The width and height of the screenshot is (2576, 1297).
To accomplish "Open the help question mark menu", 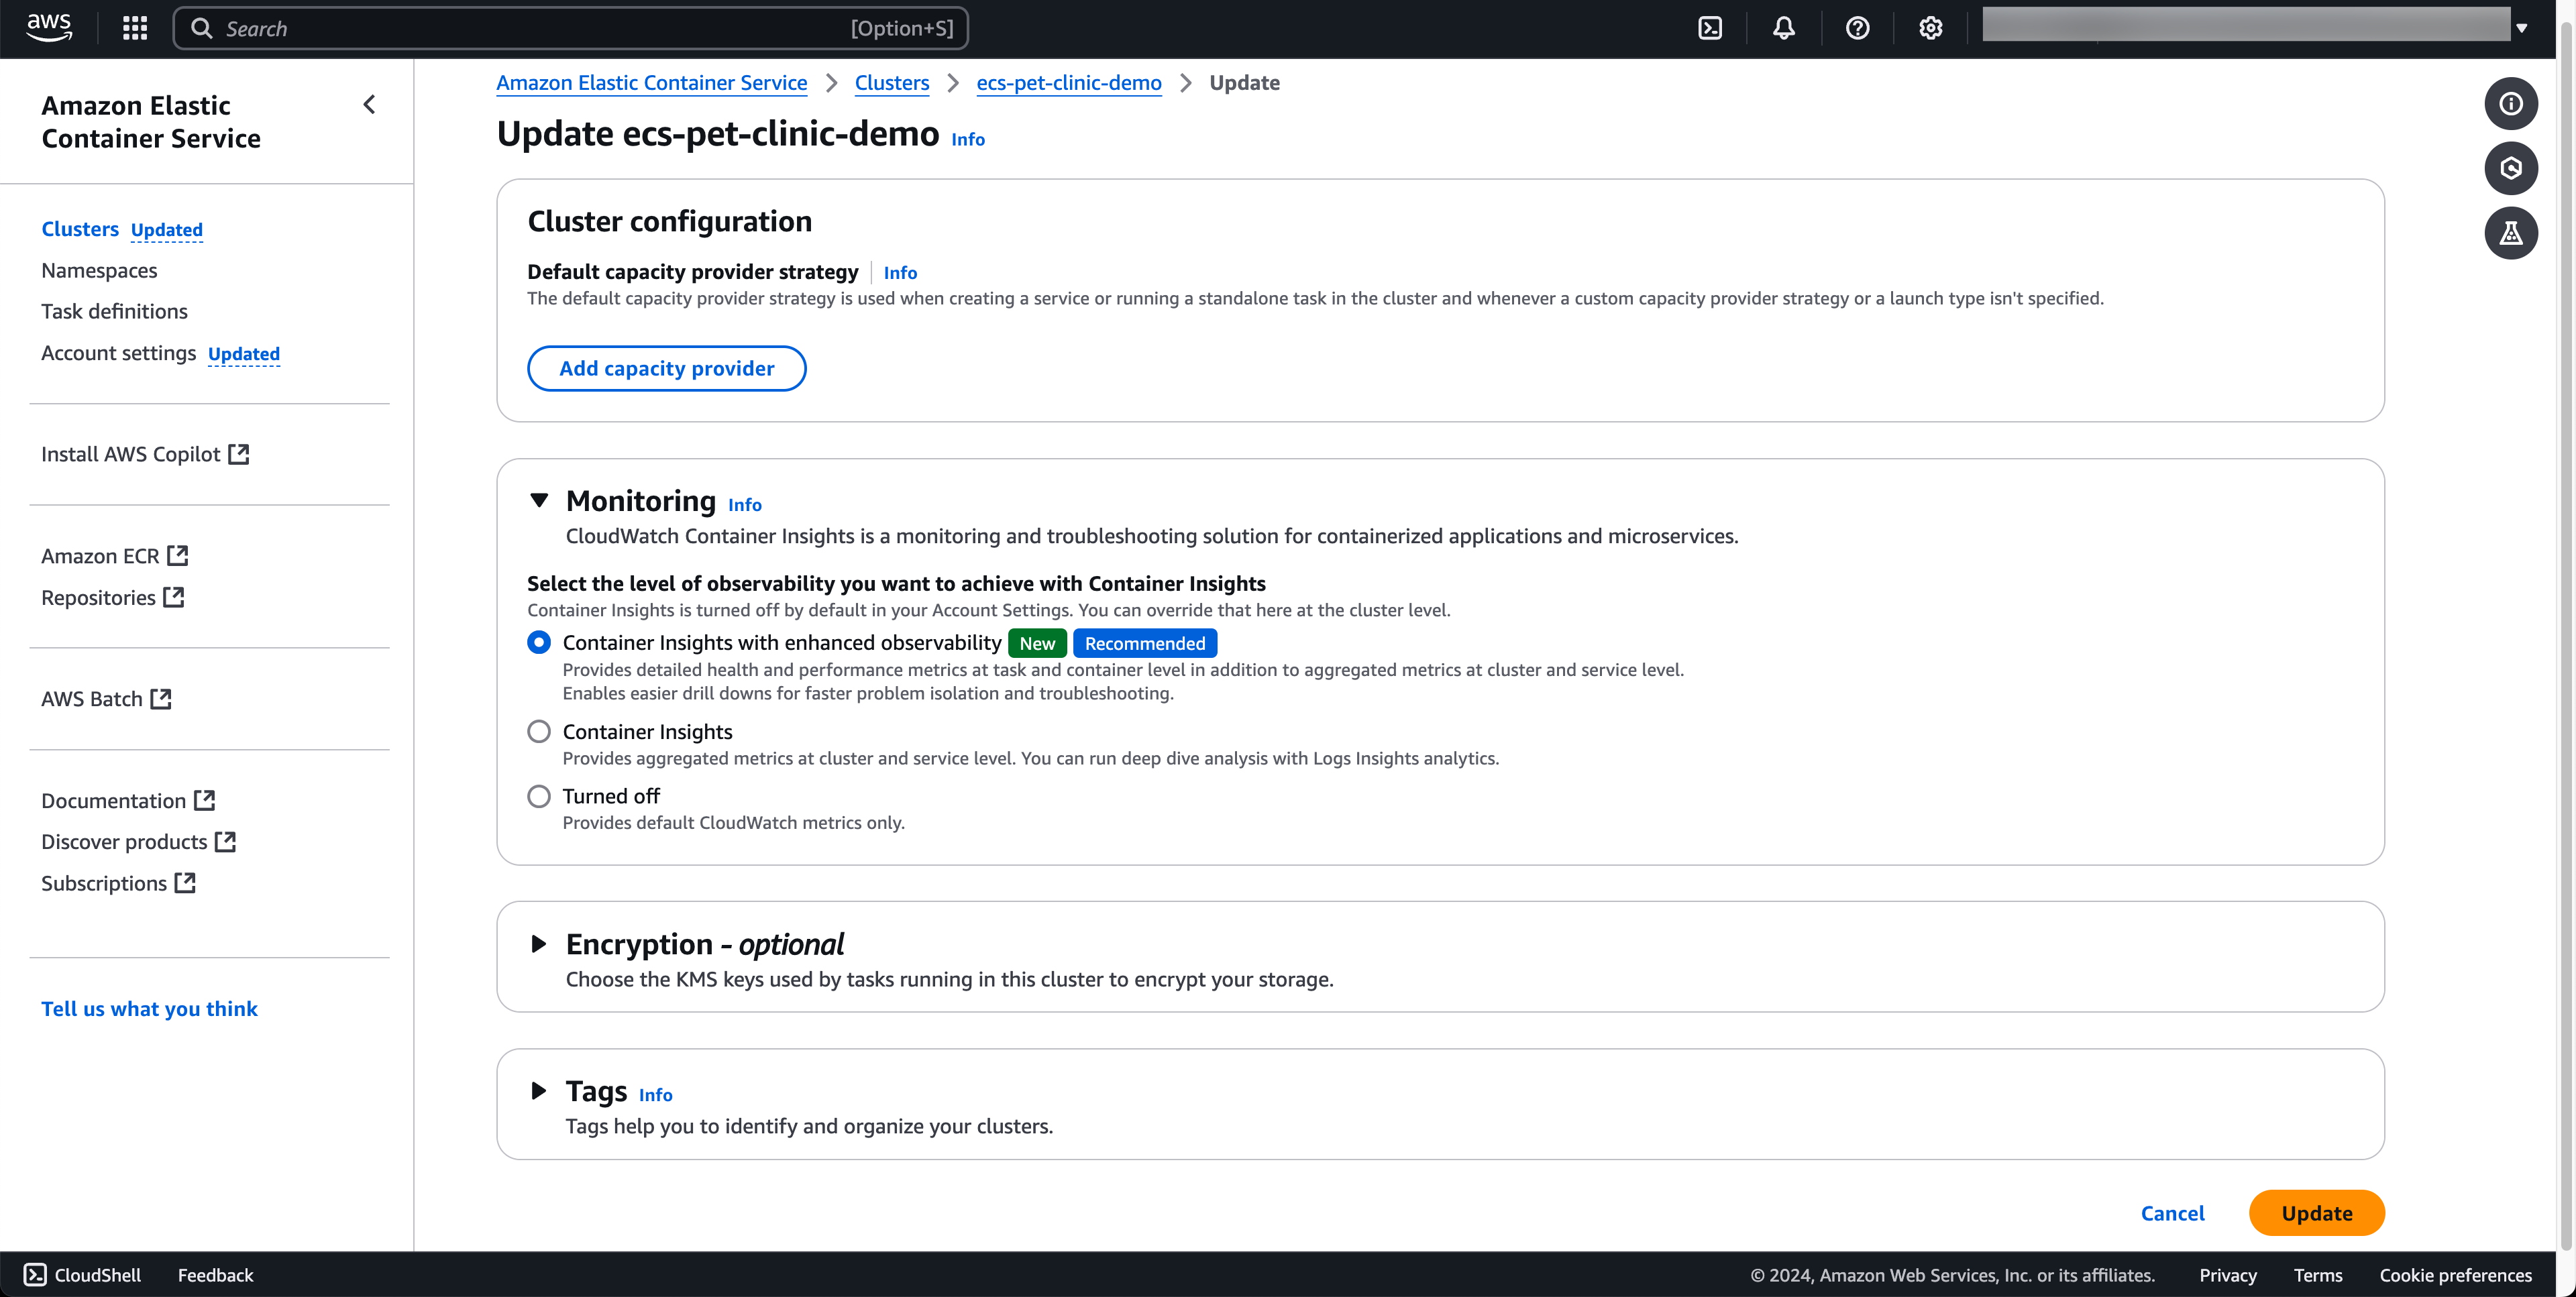I will (x=1857, y=28).
